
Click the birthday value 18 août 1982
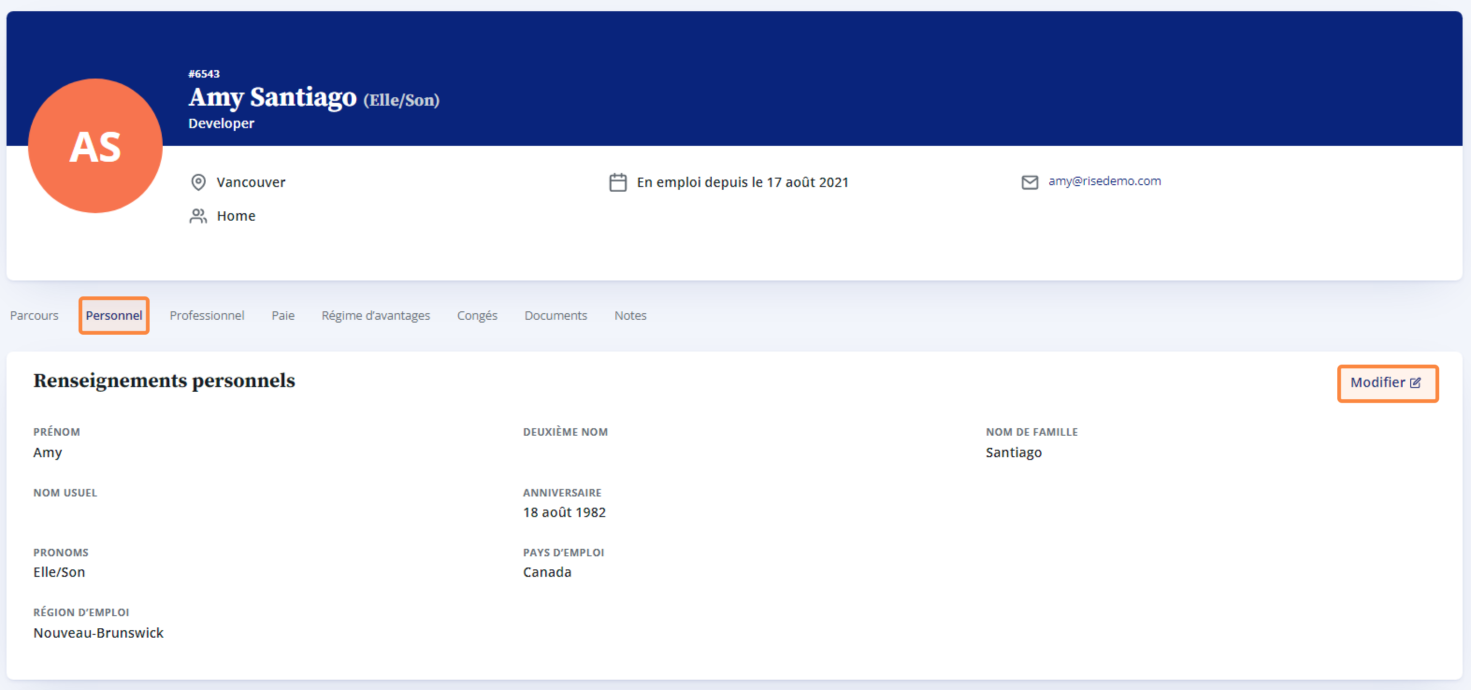coord(564,512)
